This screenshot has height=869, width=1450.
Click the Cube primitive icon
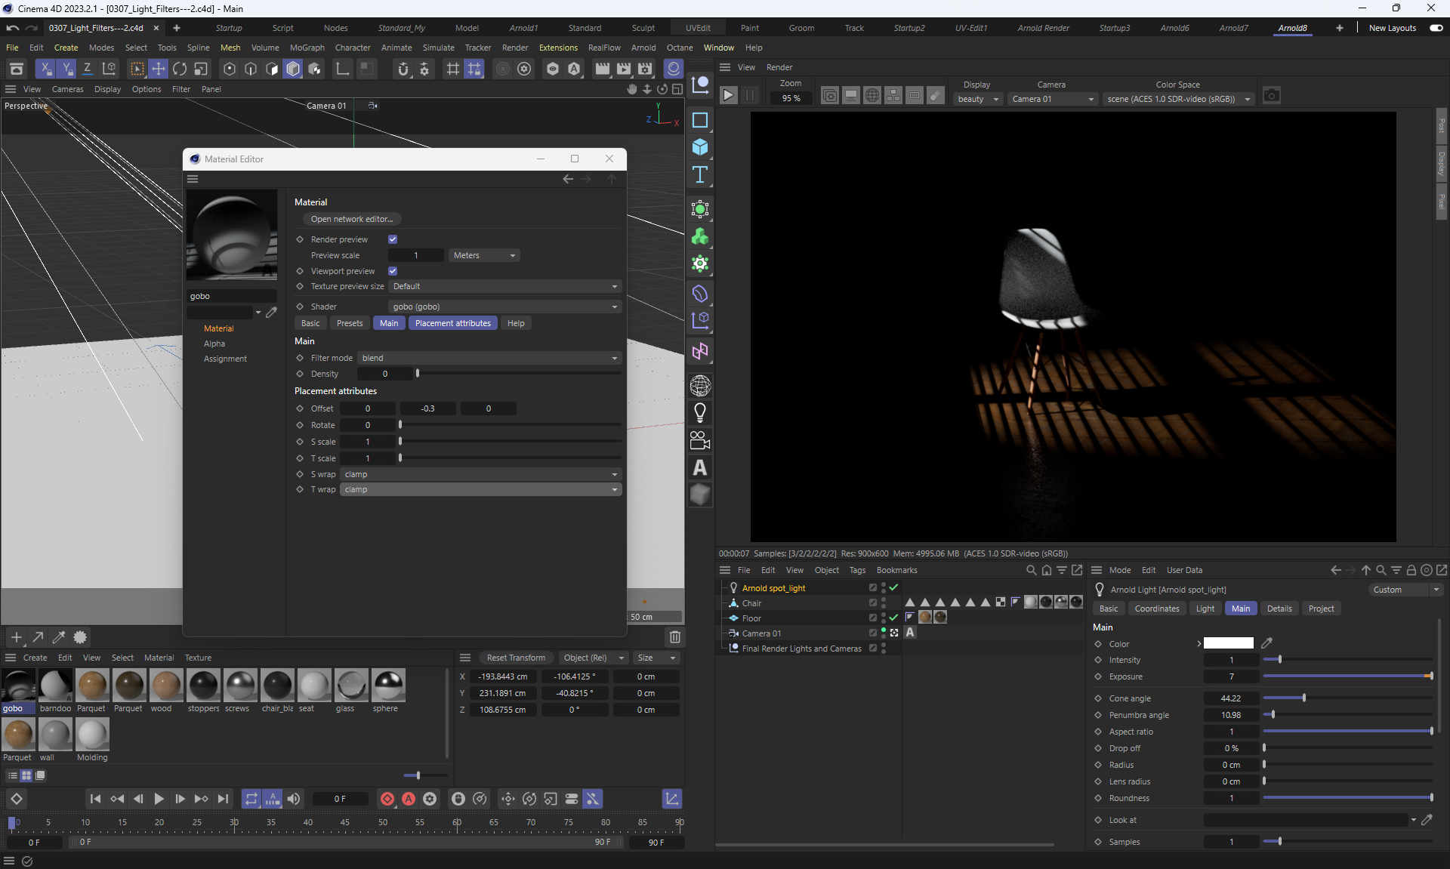coord(700,147)
